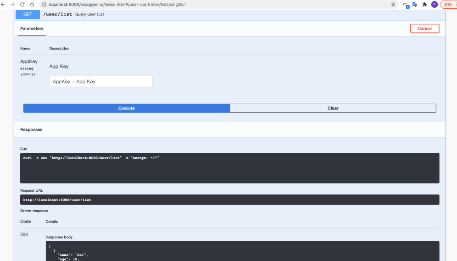Open the Google Translate extension icon

(415, 4)
